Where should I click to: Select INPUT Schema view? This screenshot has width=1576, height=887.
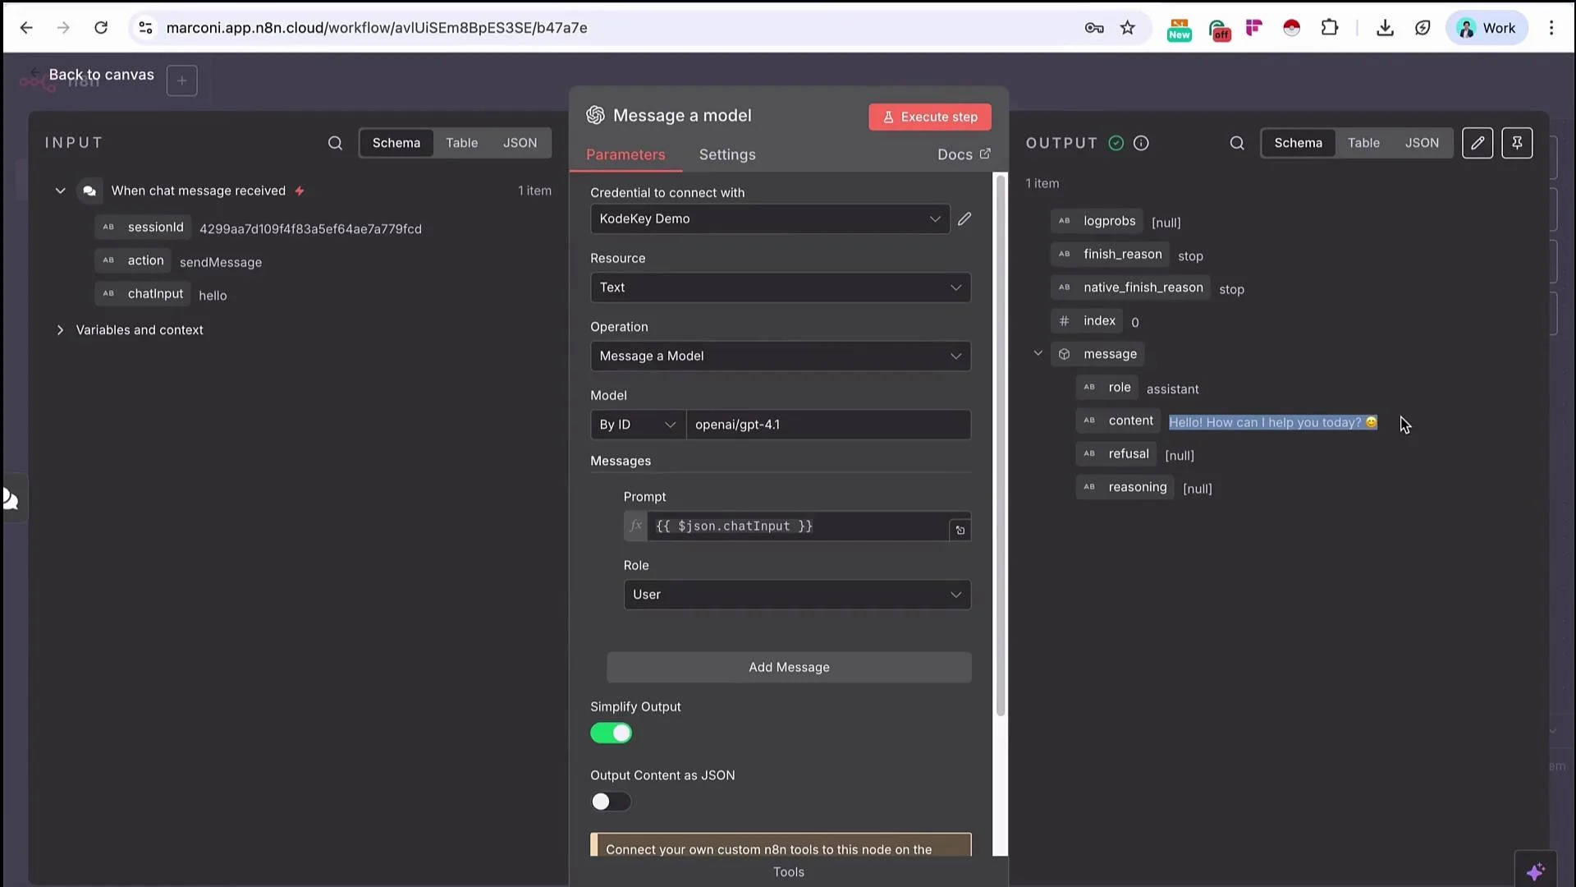[396, 143]
